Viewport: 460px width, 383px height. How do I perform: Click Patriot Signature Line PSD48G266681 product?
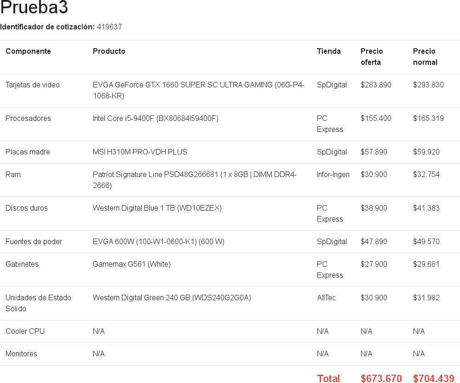[195, 180]
